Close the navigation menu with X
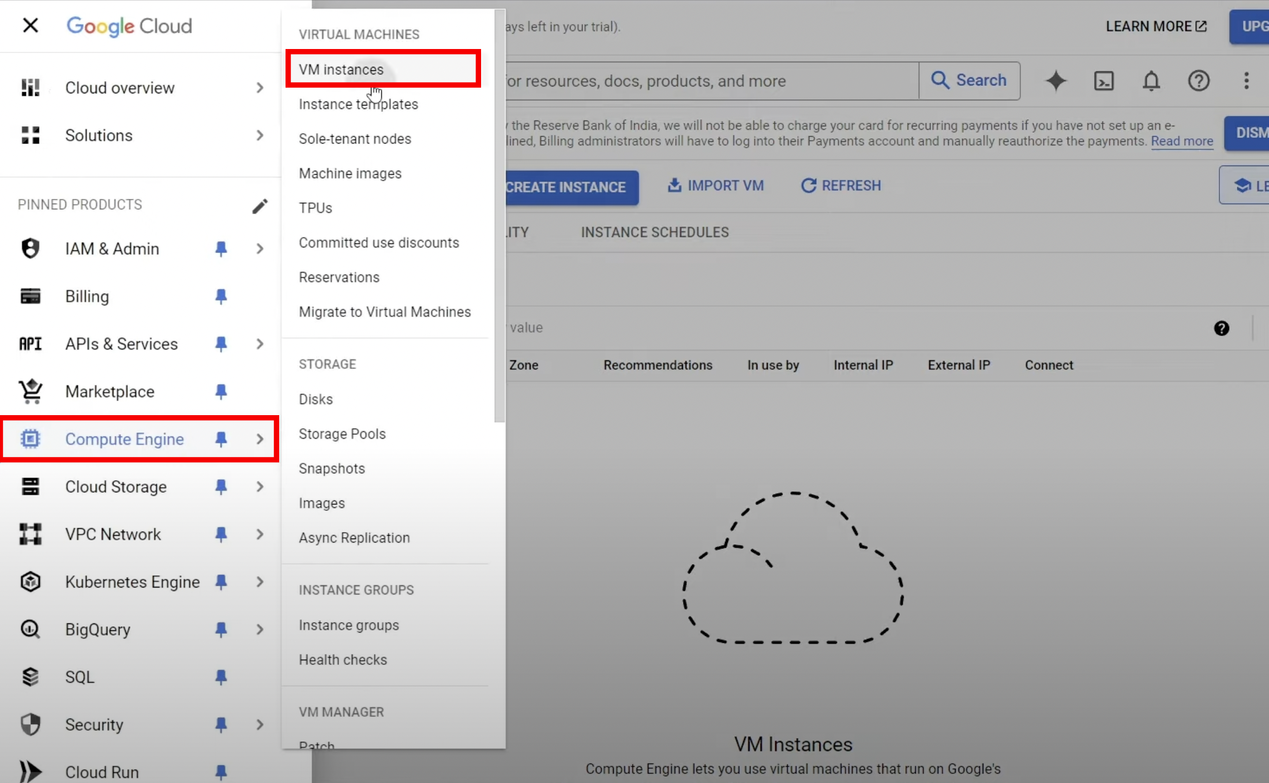The width and height of the screenshot is (1269, 783). [30, 25]
